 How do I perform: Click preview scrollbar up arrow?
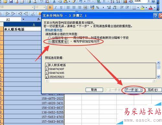(158, 63)
